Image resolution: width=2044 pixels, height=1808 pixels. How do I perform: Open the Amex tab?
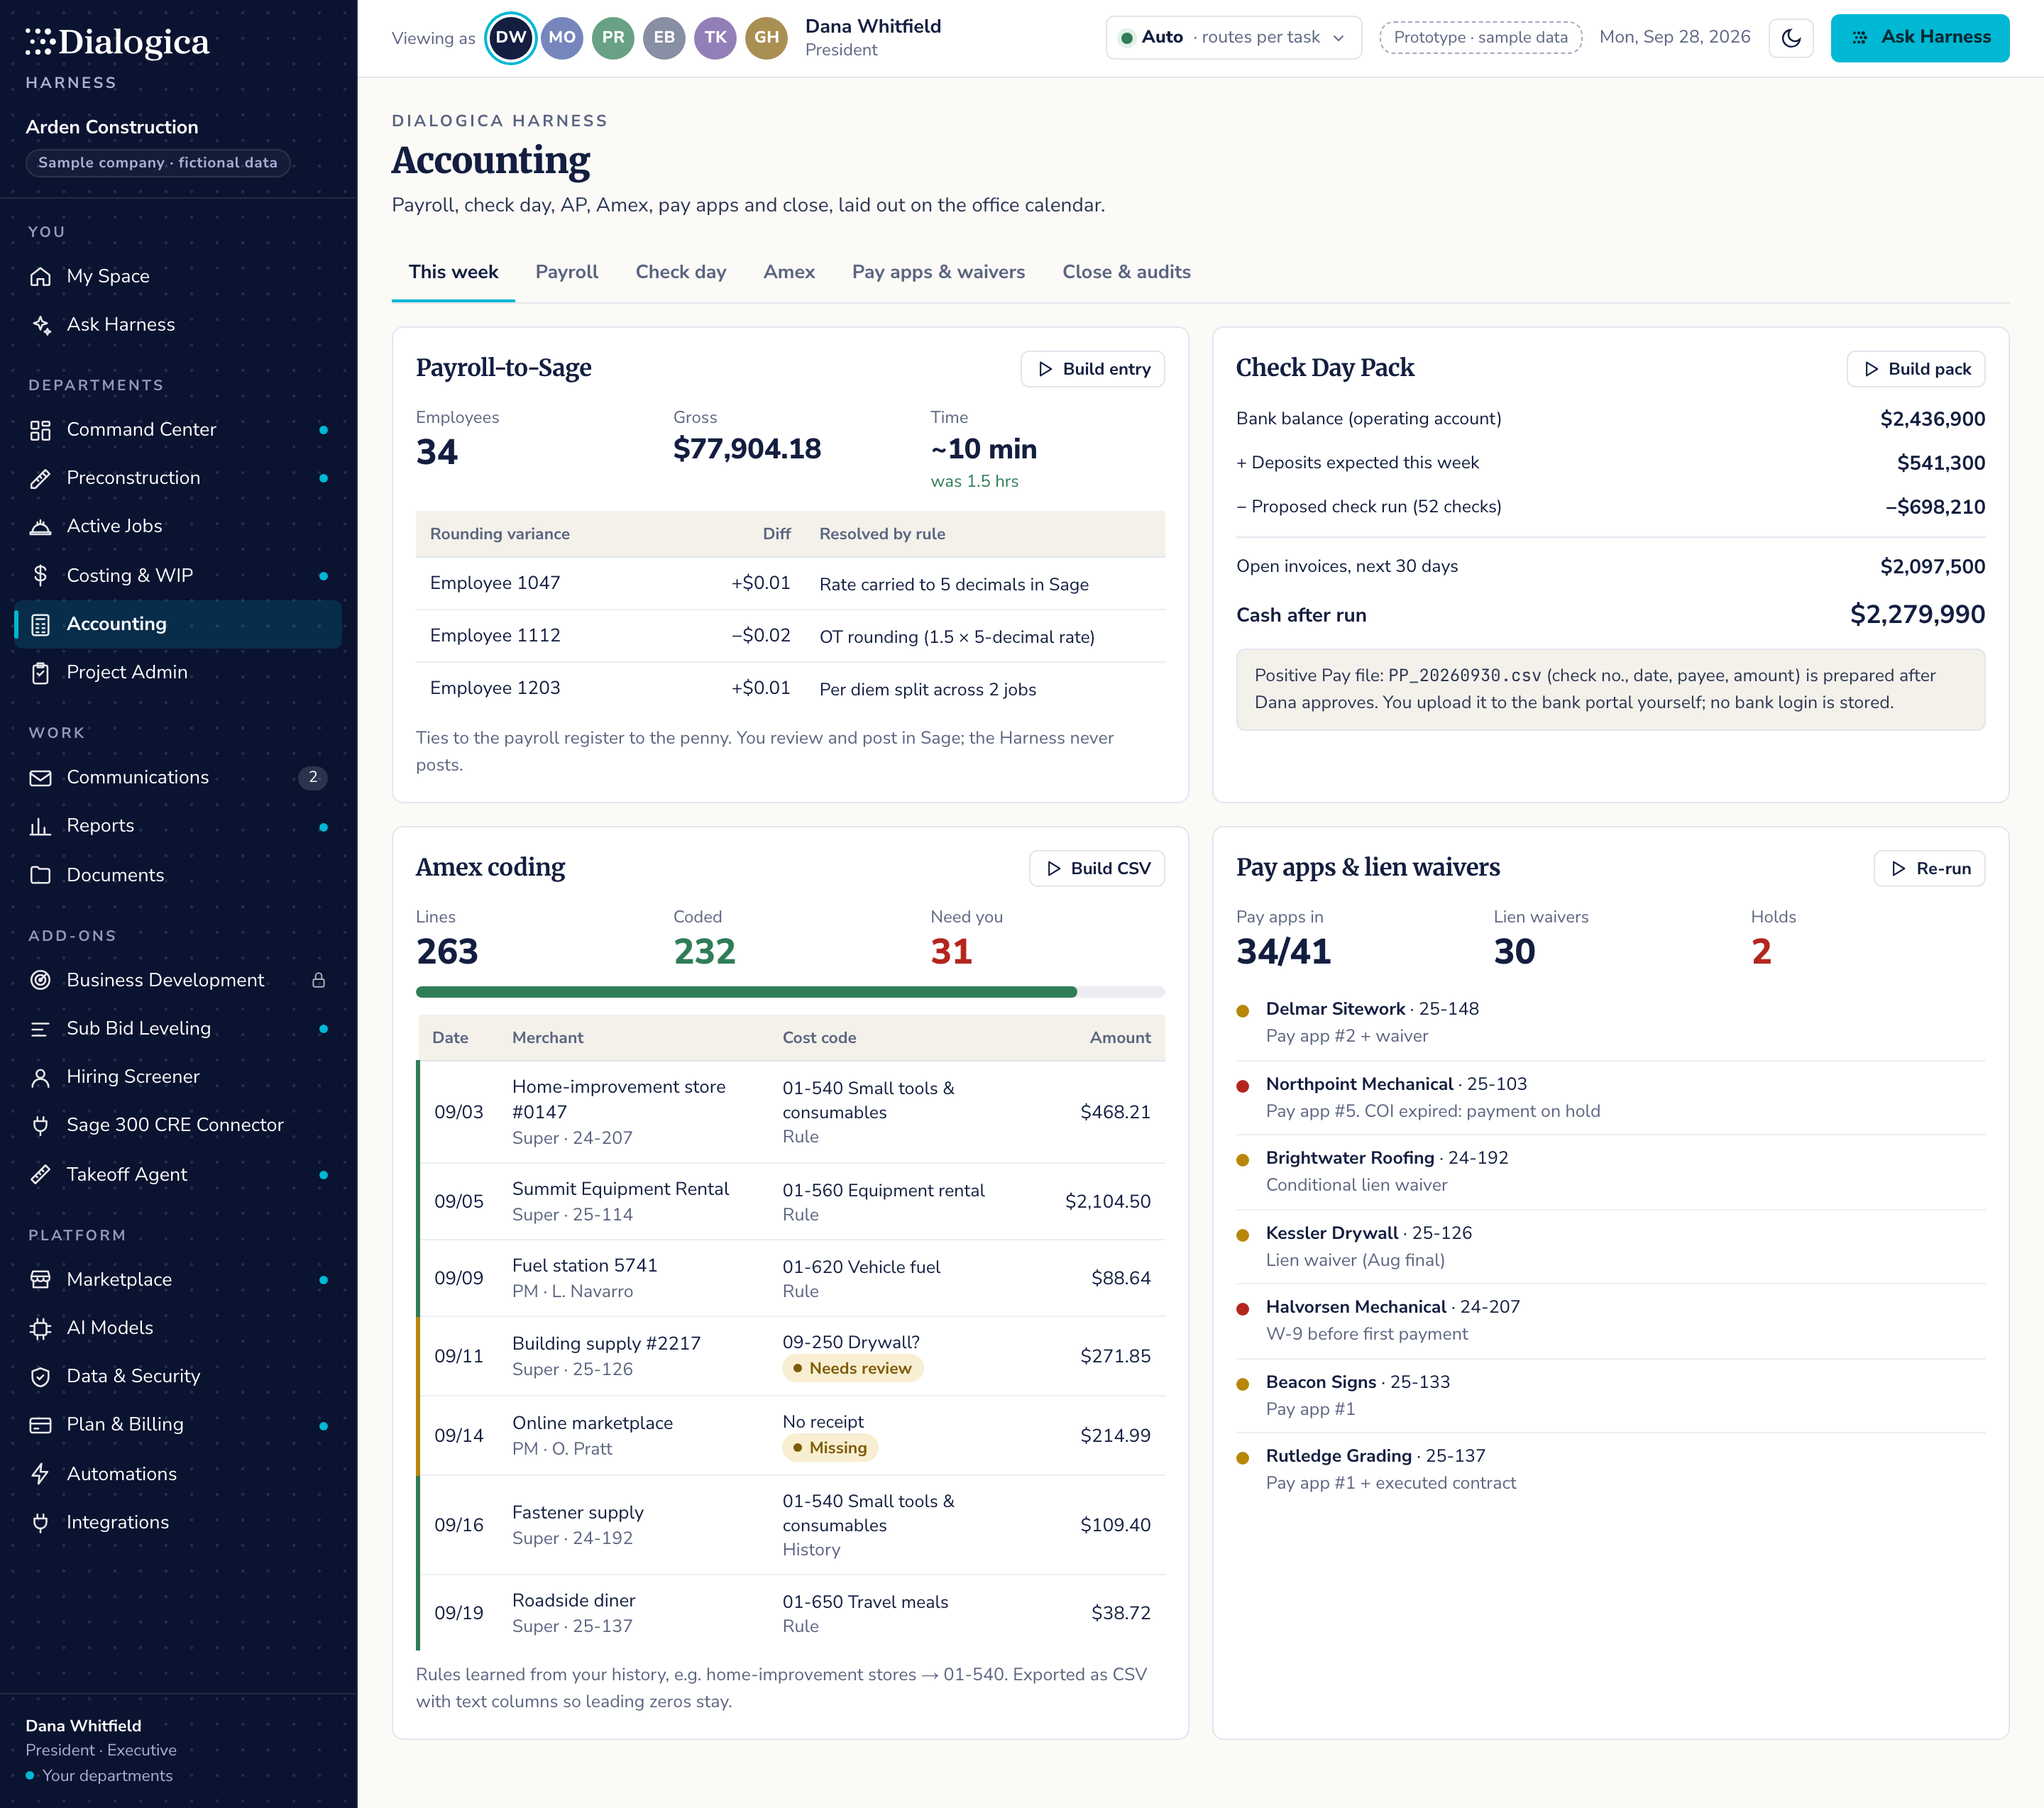(x=789, y=272)
